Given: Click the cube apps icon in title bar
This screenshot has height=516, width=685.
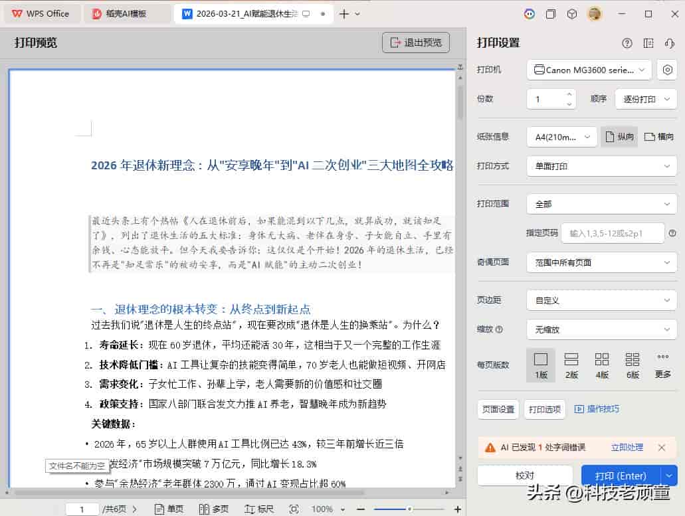Looking at the screenshot, I should (572, 14).
